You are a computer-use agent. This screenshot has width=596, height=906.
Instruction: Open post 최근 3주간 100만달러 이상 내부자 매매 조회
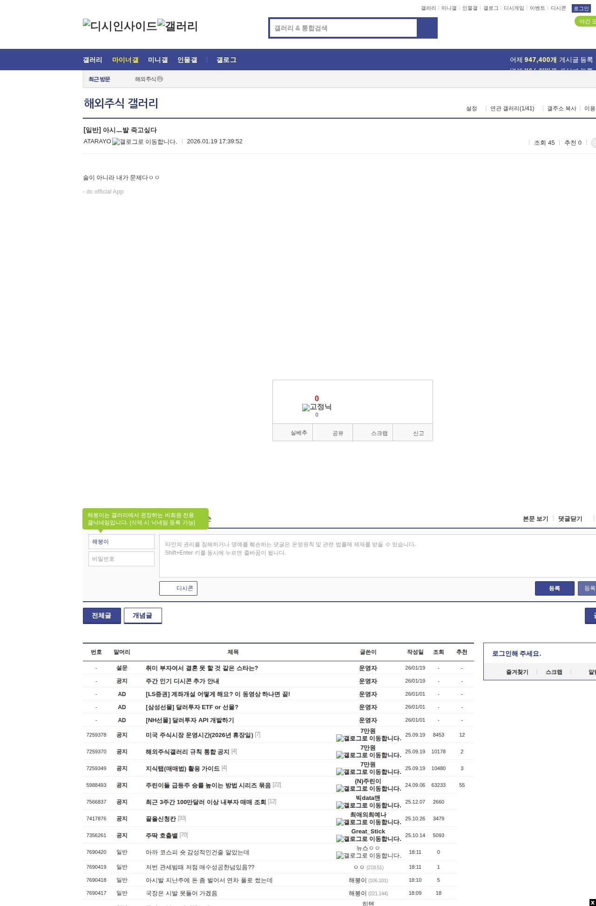pyautogui.click(x=206, y=802)
